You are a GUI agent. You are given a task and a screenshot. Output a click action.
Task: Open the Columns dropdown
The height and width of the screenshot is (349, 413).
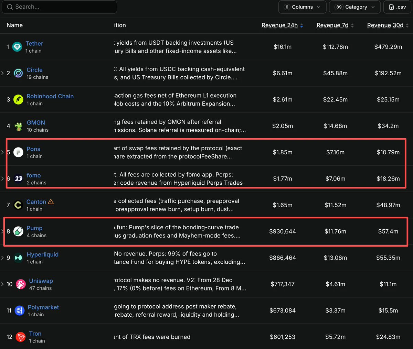point(302,7)
